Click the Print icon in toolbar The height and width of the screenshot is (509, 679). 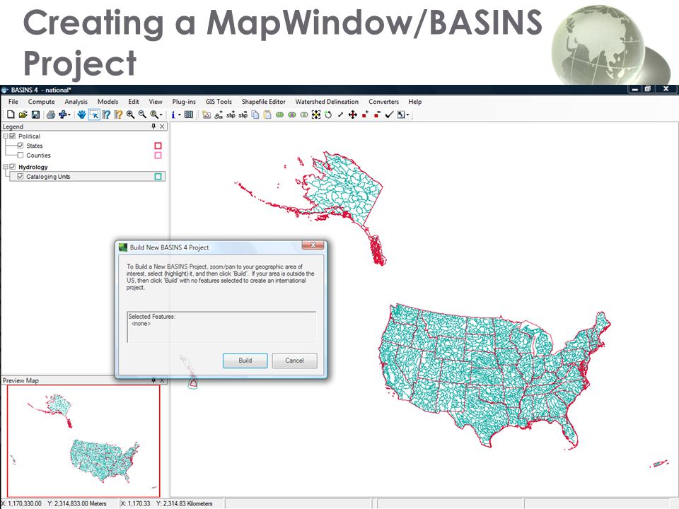click(x=51, y=115)
